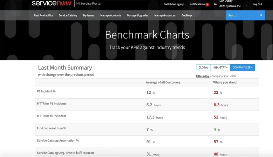Open Real Availability menu item
Image resolution: width=273 pixels, height=157 pixels.
(x=43, y=15)
